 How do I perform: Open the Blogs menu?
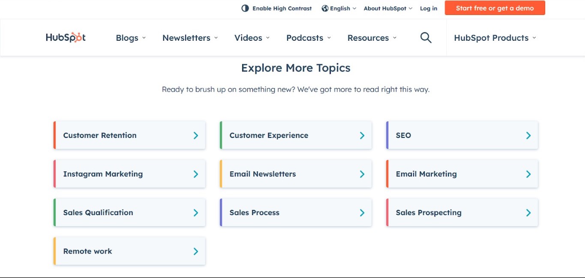(131, 38)
